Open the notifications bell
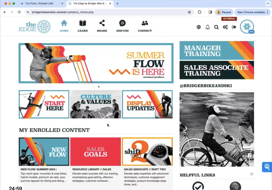This screenshot has width=272, height=190. [208, 27]
